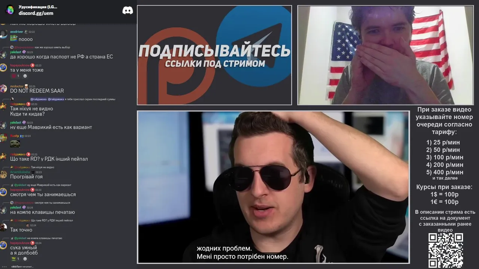Click hopeyouknow's avatar at 'сука умный'
The width and height of the screenshot is (479, 269).
[3, 245]
